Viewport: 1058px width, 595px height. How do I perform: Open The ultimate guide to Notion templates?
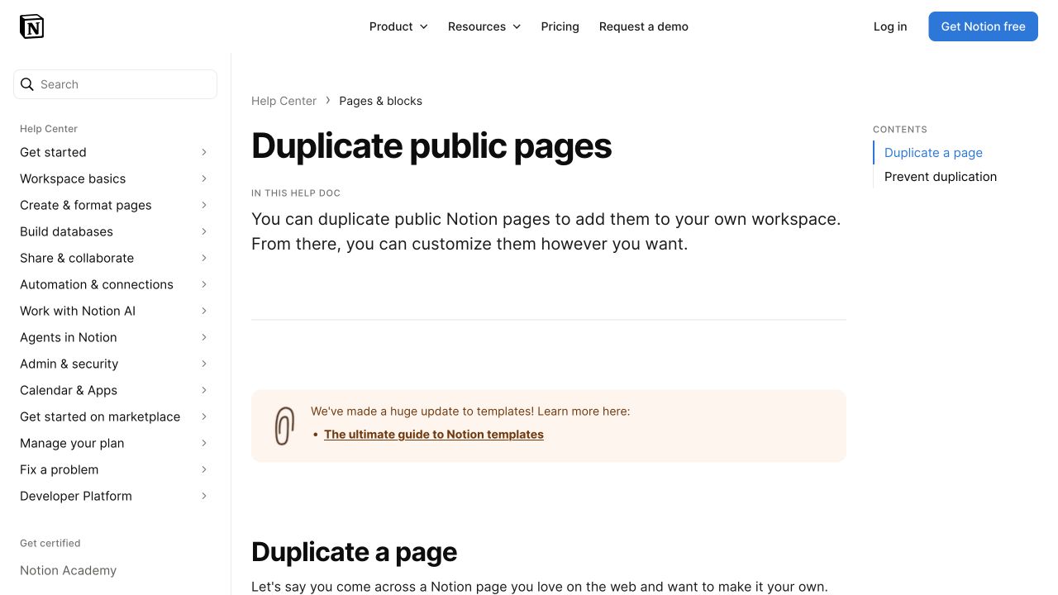pyautogui.click(x=434, y=434)
